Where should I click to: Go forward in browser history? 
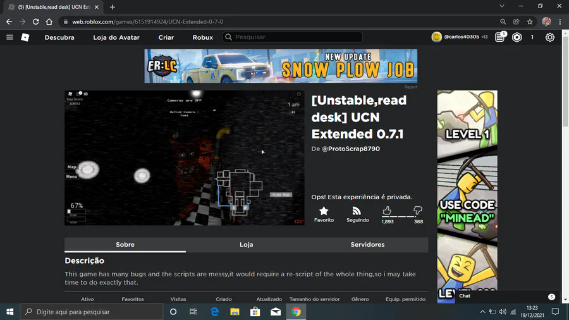pos(23,22)
